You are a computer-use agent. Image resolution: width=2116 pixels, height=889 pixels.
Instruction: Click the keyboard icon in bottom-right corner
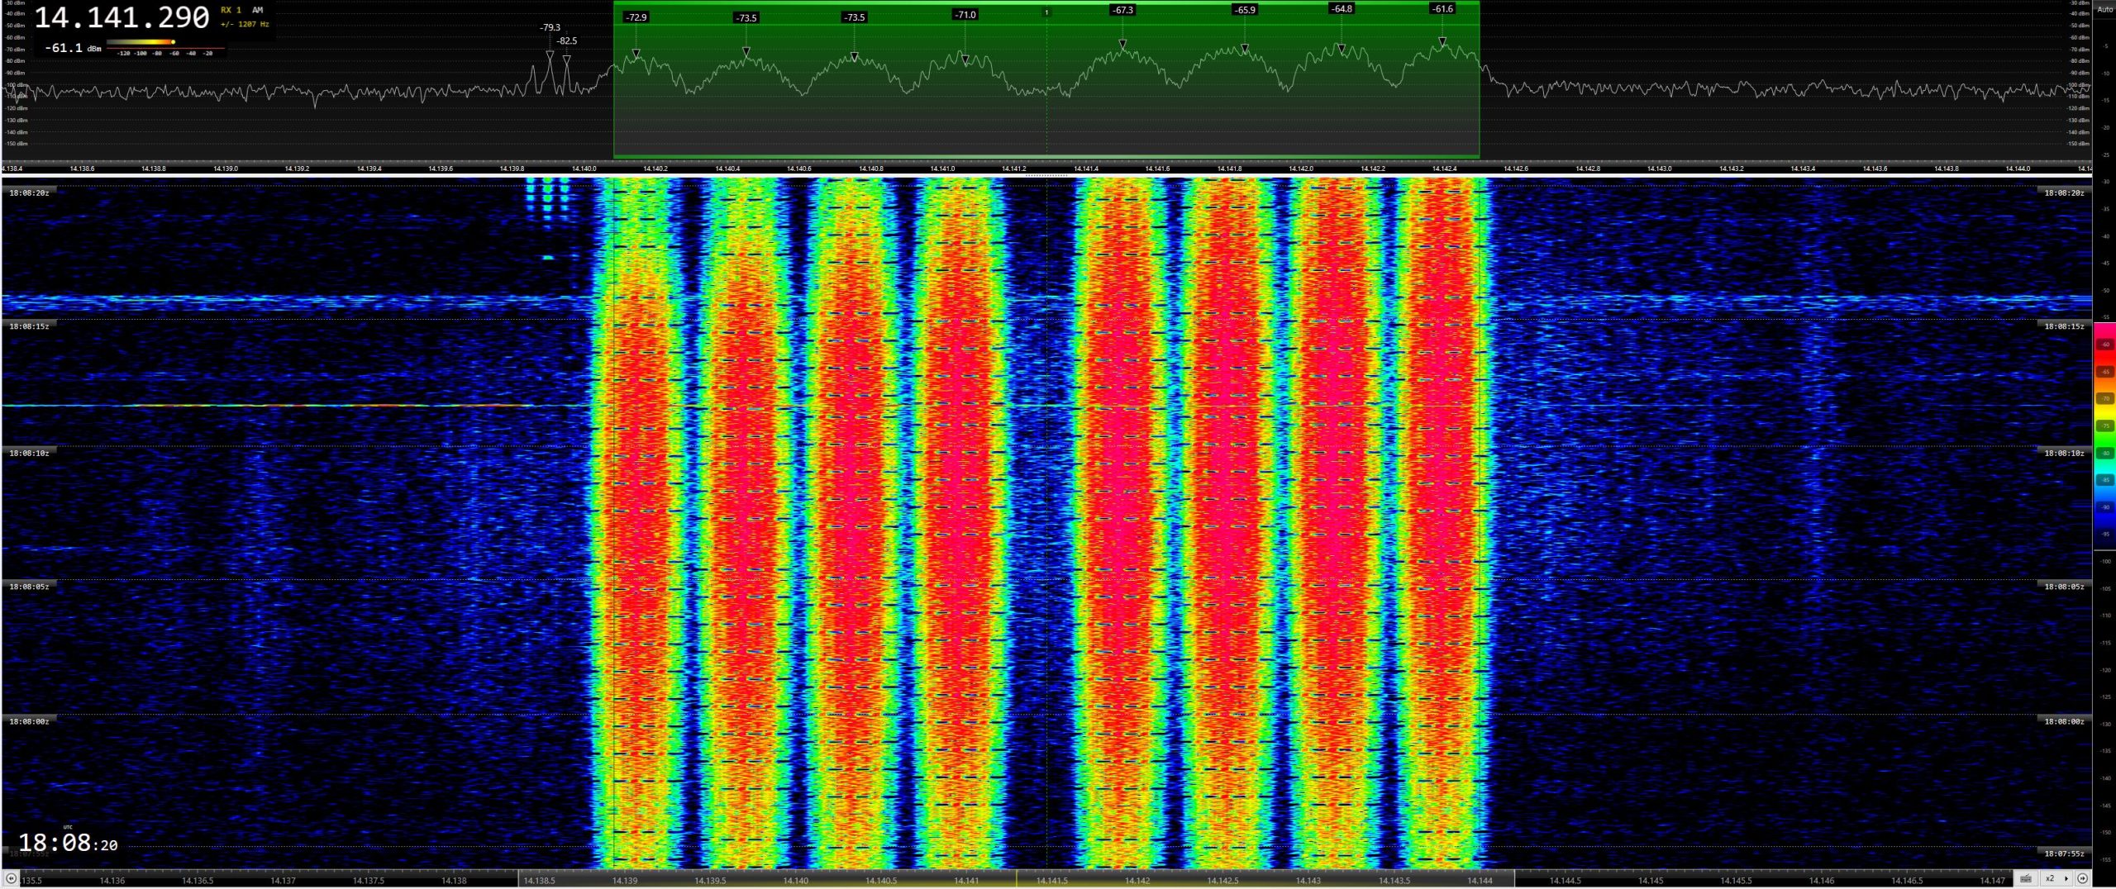pos(2026,878)
